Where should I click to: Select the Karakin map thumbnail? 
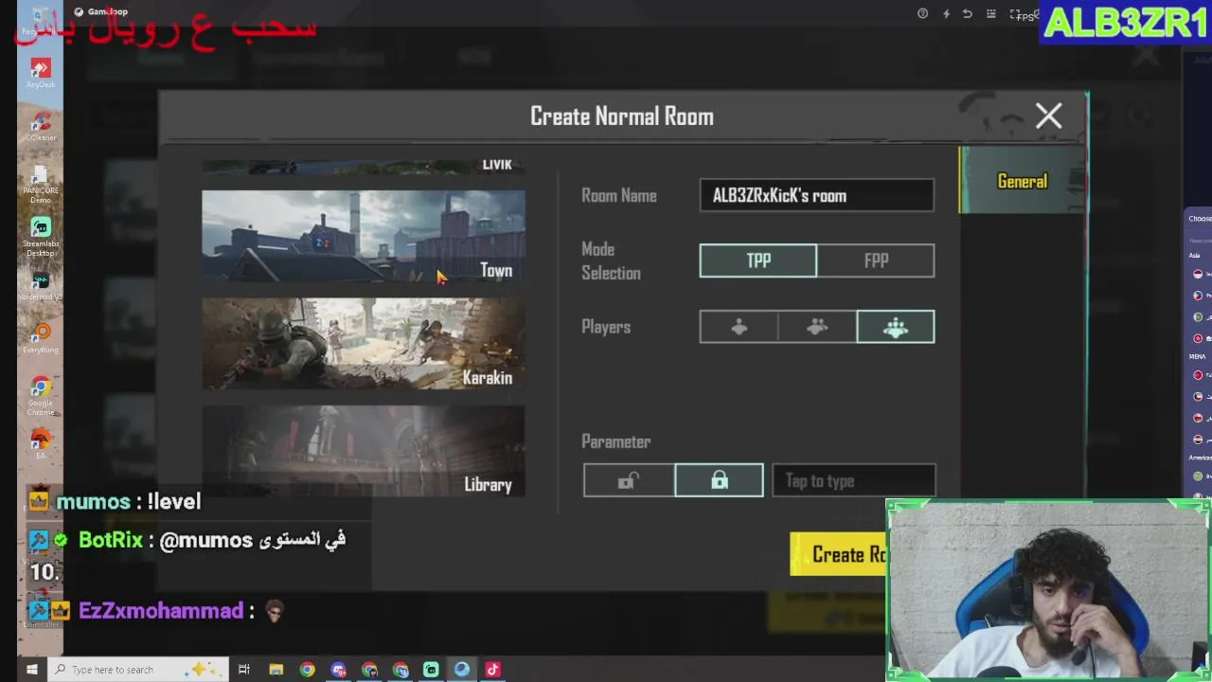364,343
